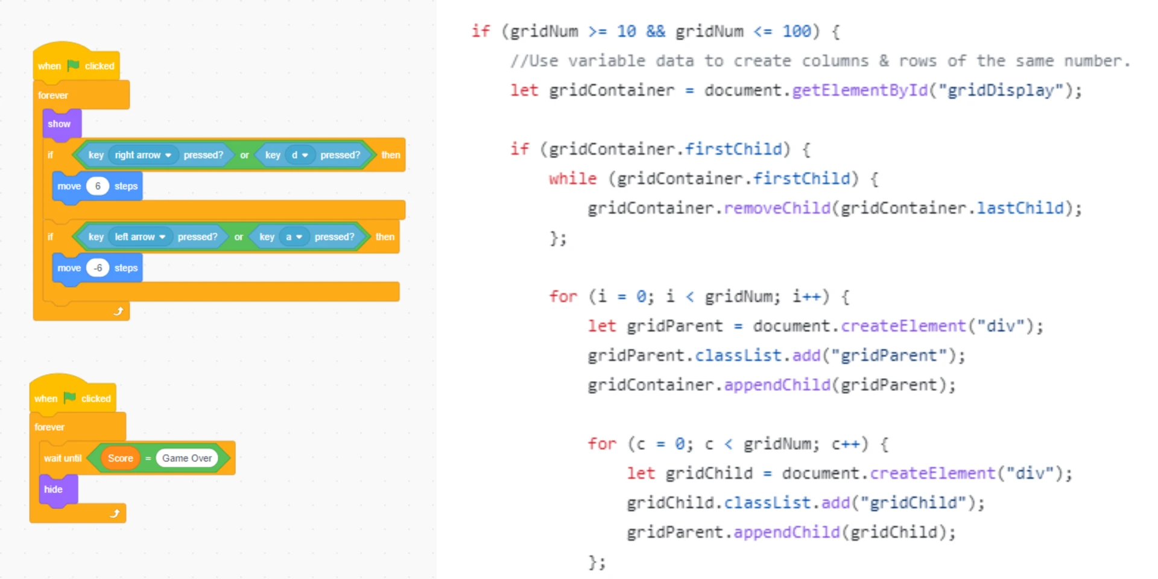This screenshot has height=579, width=1158.
Task: Click 'let gridContainer' declaration
Action: [796, 90]
